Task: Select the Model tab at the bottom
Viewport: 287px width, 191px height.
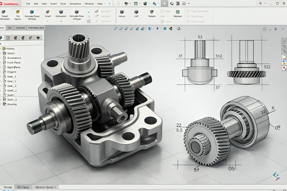Action: 8,187
